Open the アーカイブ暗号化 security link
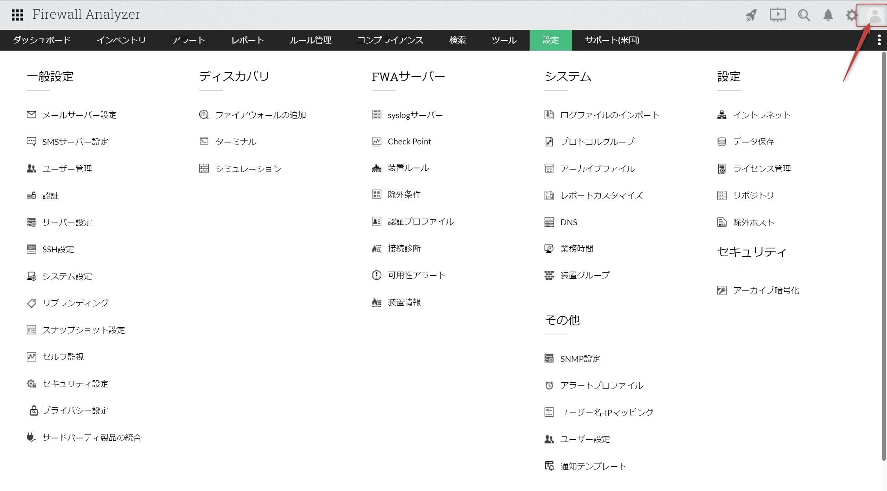Viewport: 887px width, 491px height. (766, 290)
